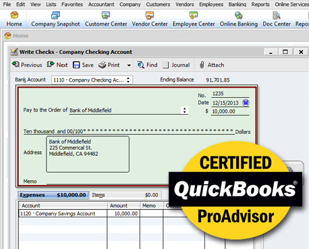Expand the Bank Account dropdown
The height and width of the screenshot is (249, 309).
[x=128, y=80]
